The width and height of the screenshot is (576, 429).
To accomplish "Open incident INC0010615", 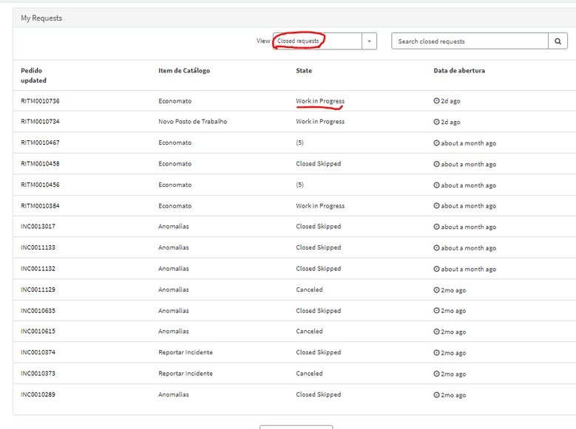I will pos(38,332).
